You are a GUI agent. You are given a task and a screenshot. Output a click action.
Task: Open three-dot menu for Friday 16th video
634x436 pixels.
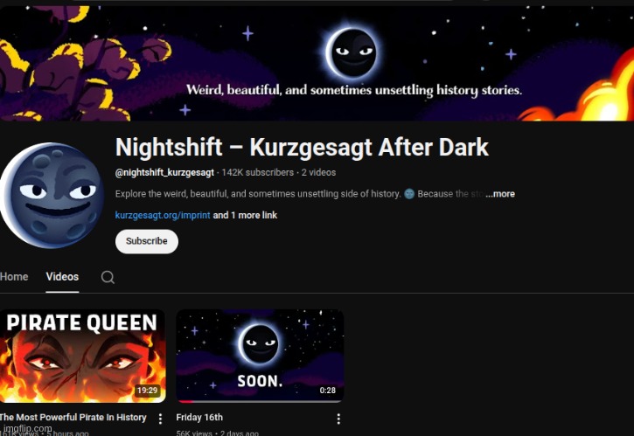tap(338, 419)
